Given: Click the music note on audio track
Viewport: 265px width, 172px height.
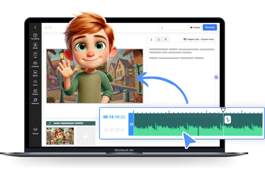Looking at the screenshot, I should point(50,123).
